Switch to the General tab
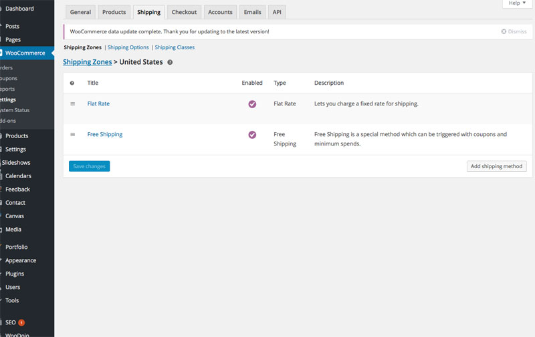Viewport: 535px width, 337px height. (80, 12)
